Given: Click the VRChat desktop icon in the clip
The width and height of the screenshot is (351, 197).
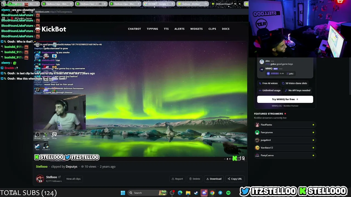Looking at the screenshot, I should coord(54,135).
